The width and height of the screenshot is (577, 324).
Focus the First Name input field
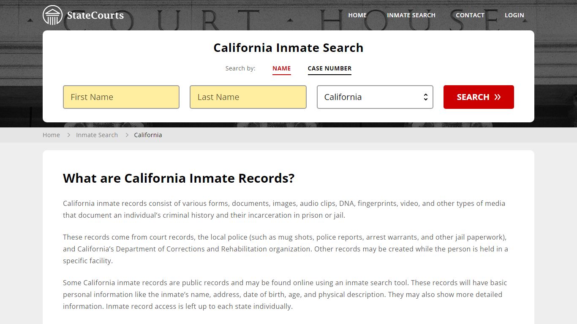tap(121, 97)
